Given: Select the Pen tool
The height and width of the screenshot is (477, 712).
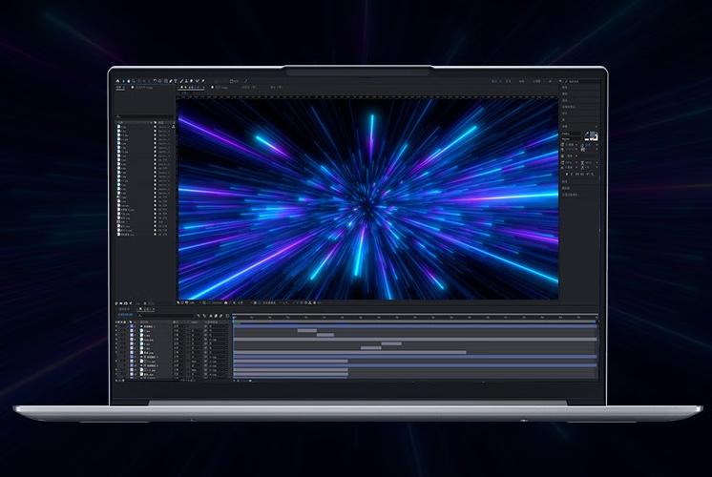Looking at the screenshot, I should [x=171, y=81].
